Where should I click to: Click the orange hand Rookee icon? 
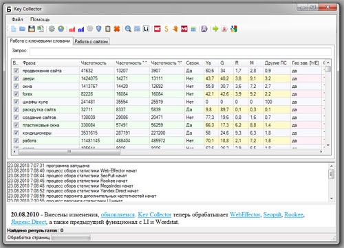175,29
